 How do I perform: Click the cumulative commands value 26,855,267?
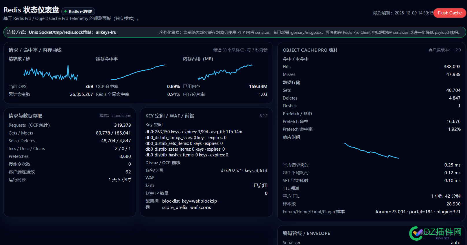(81, 94)
